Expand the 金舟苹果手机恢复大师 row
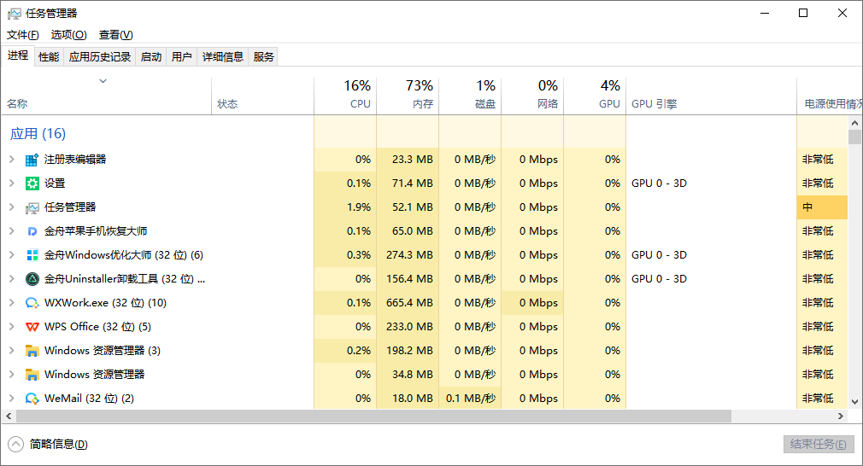863x466 pixels. pos(12,230)
